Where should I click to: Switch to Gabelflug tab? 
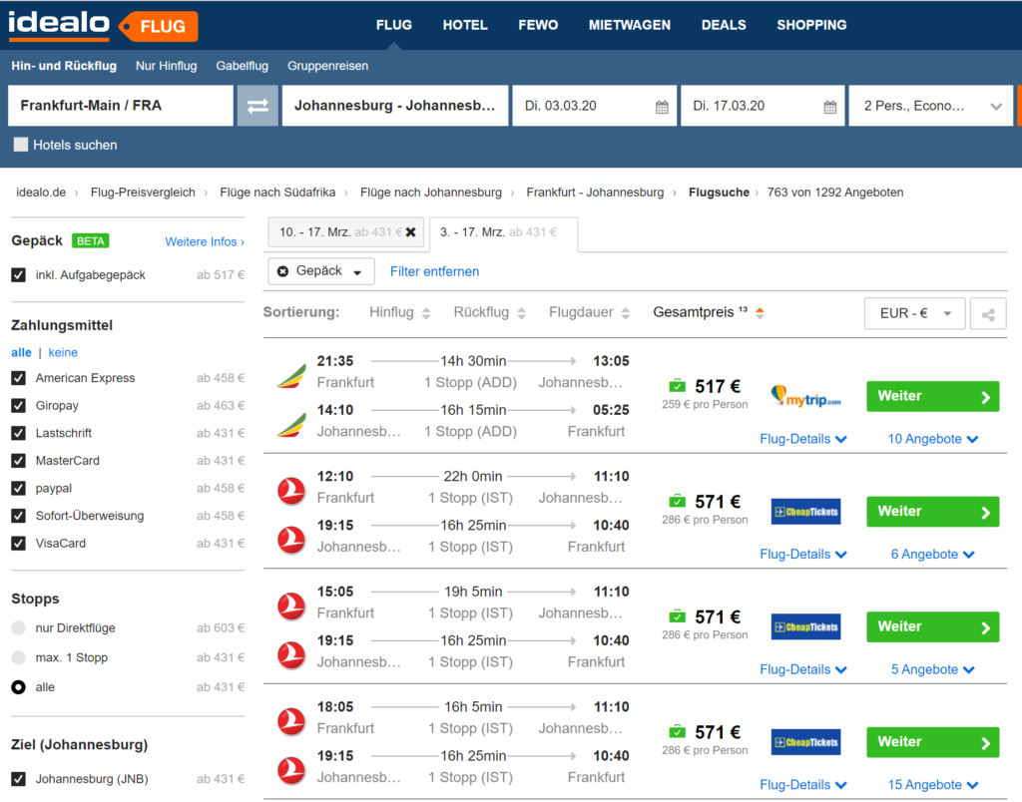coord(242,66)
